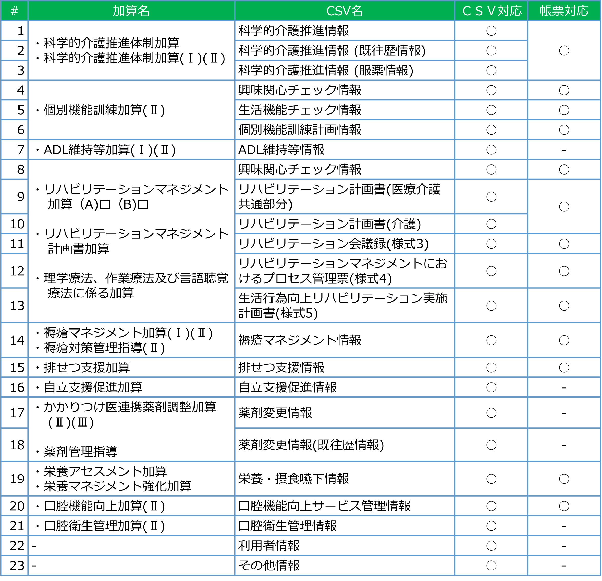Viewport: 602px width, 581px height.
Task: Click the # column header
Action: click(14, 11)
